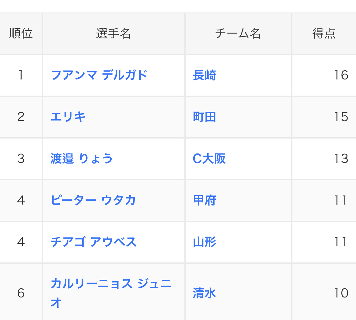Click the rank 6 cell
The image size is (356, 320).
[x=21, y=293]
